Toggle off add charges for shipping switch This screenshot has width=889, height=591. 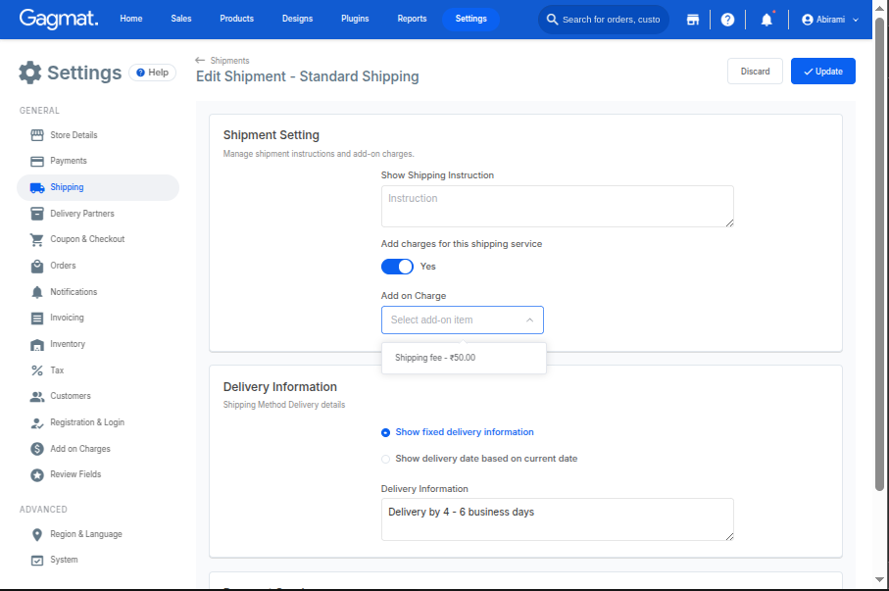[x=397, y=267]
